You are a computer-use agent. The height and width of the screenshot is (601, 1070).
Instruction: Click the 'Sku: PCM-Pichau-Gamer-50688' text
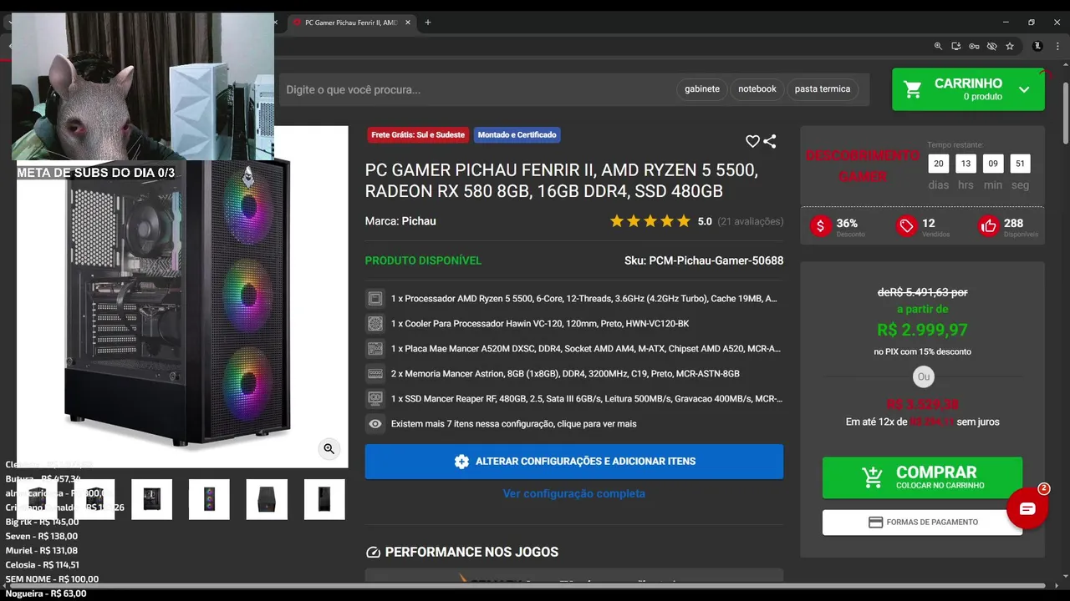pos(704,260)
